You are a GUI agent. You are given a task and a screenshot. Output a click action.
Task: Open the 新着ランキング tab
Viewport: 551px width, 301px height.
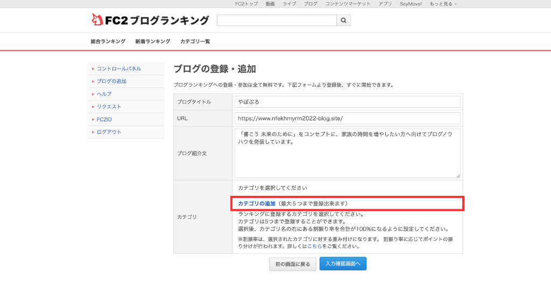click(x=153, y=41)
